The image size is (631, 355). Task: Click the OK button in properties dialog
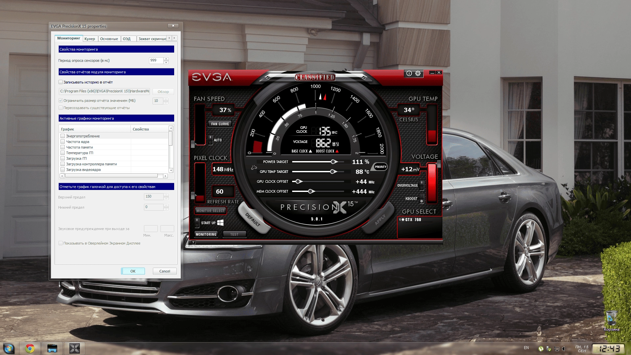(x=133, y=271)
